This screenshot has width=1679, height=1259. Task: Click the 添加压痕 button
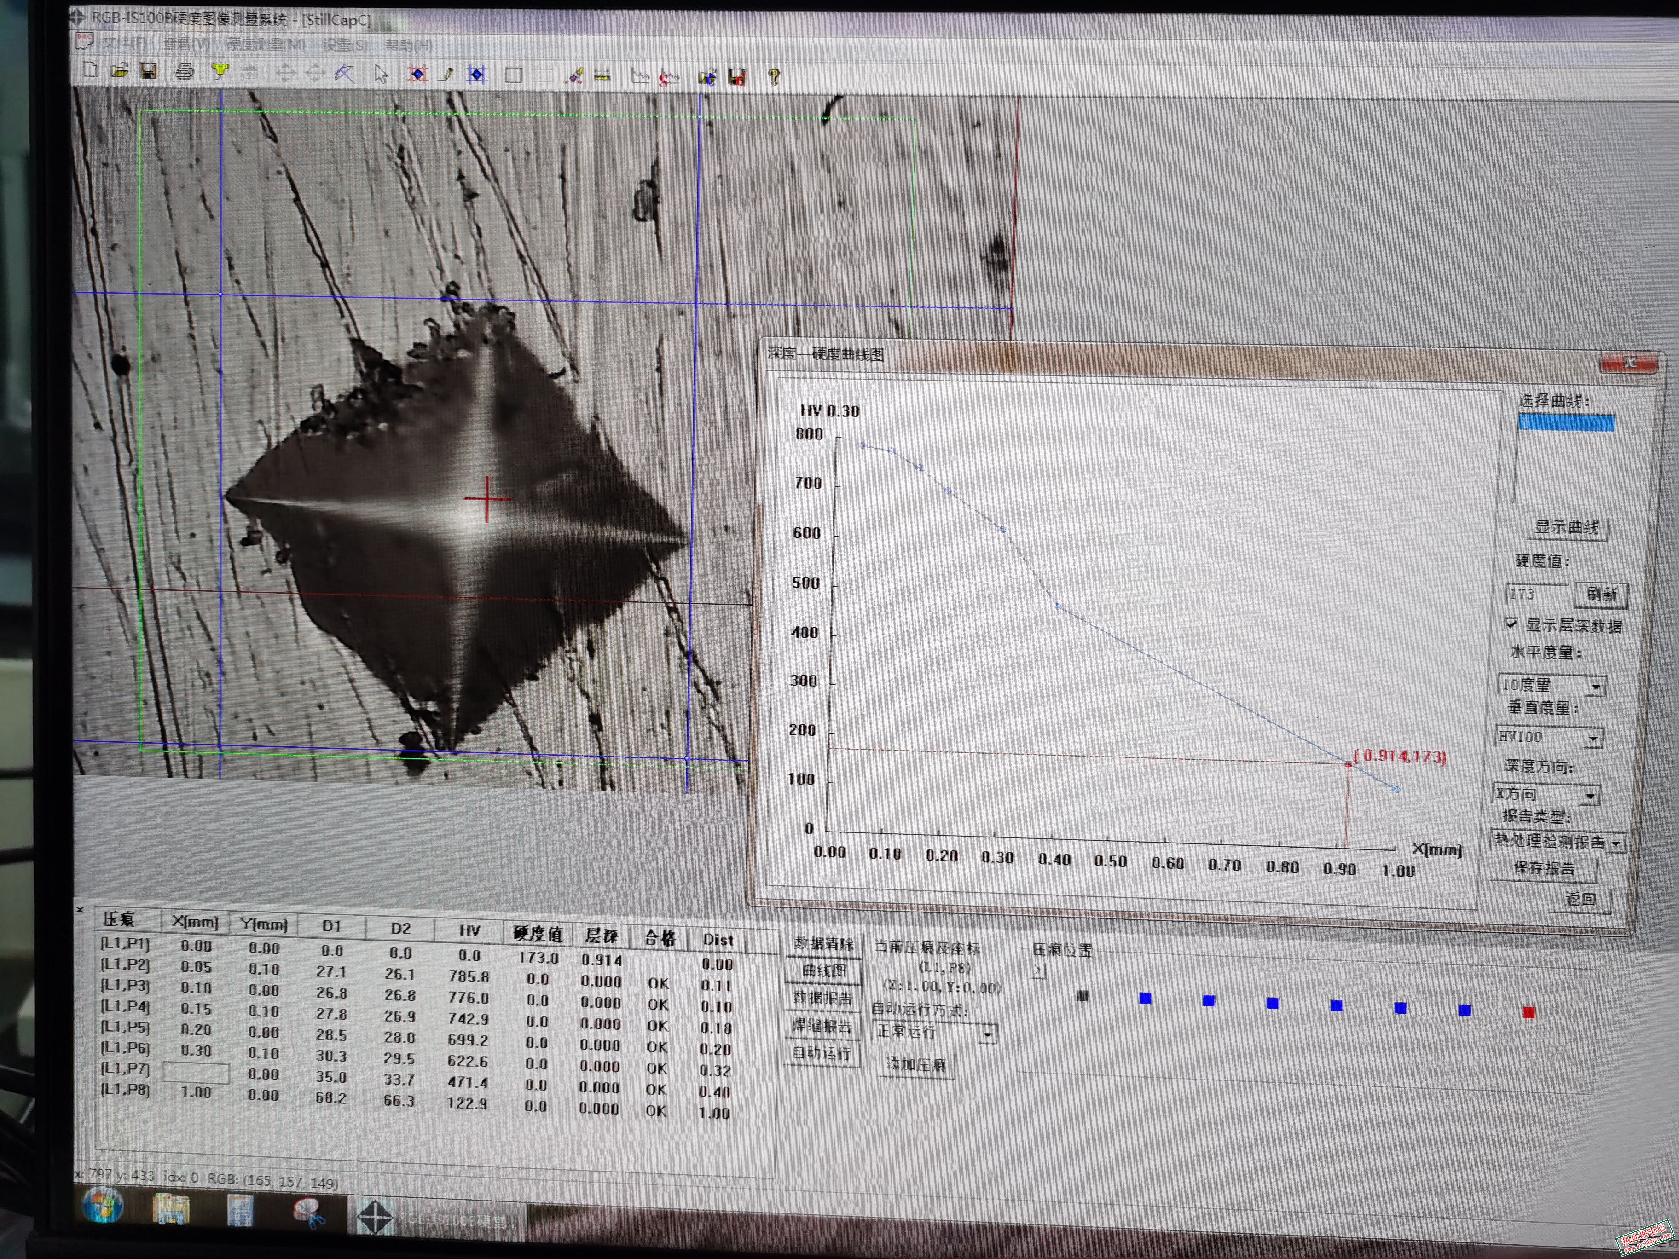[915, 1065]
